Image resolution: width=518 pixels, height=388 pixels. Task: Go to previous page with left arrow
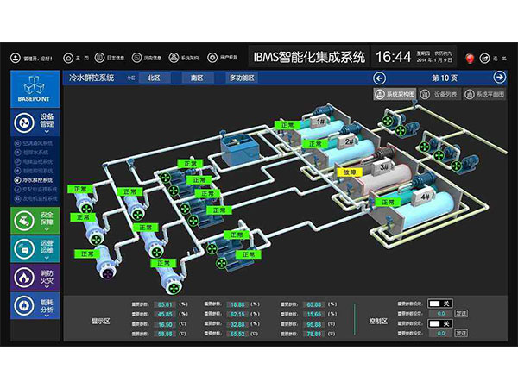pos(379,78)
